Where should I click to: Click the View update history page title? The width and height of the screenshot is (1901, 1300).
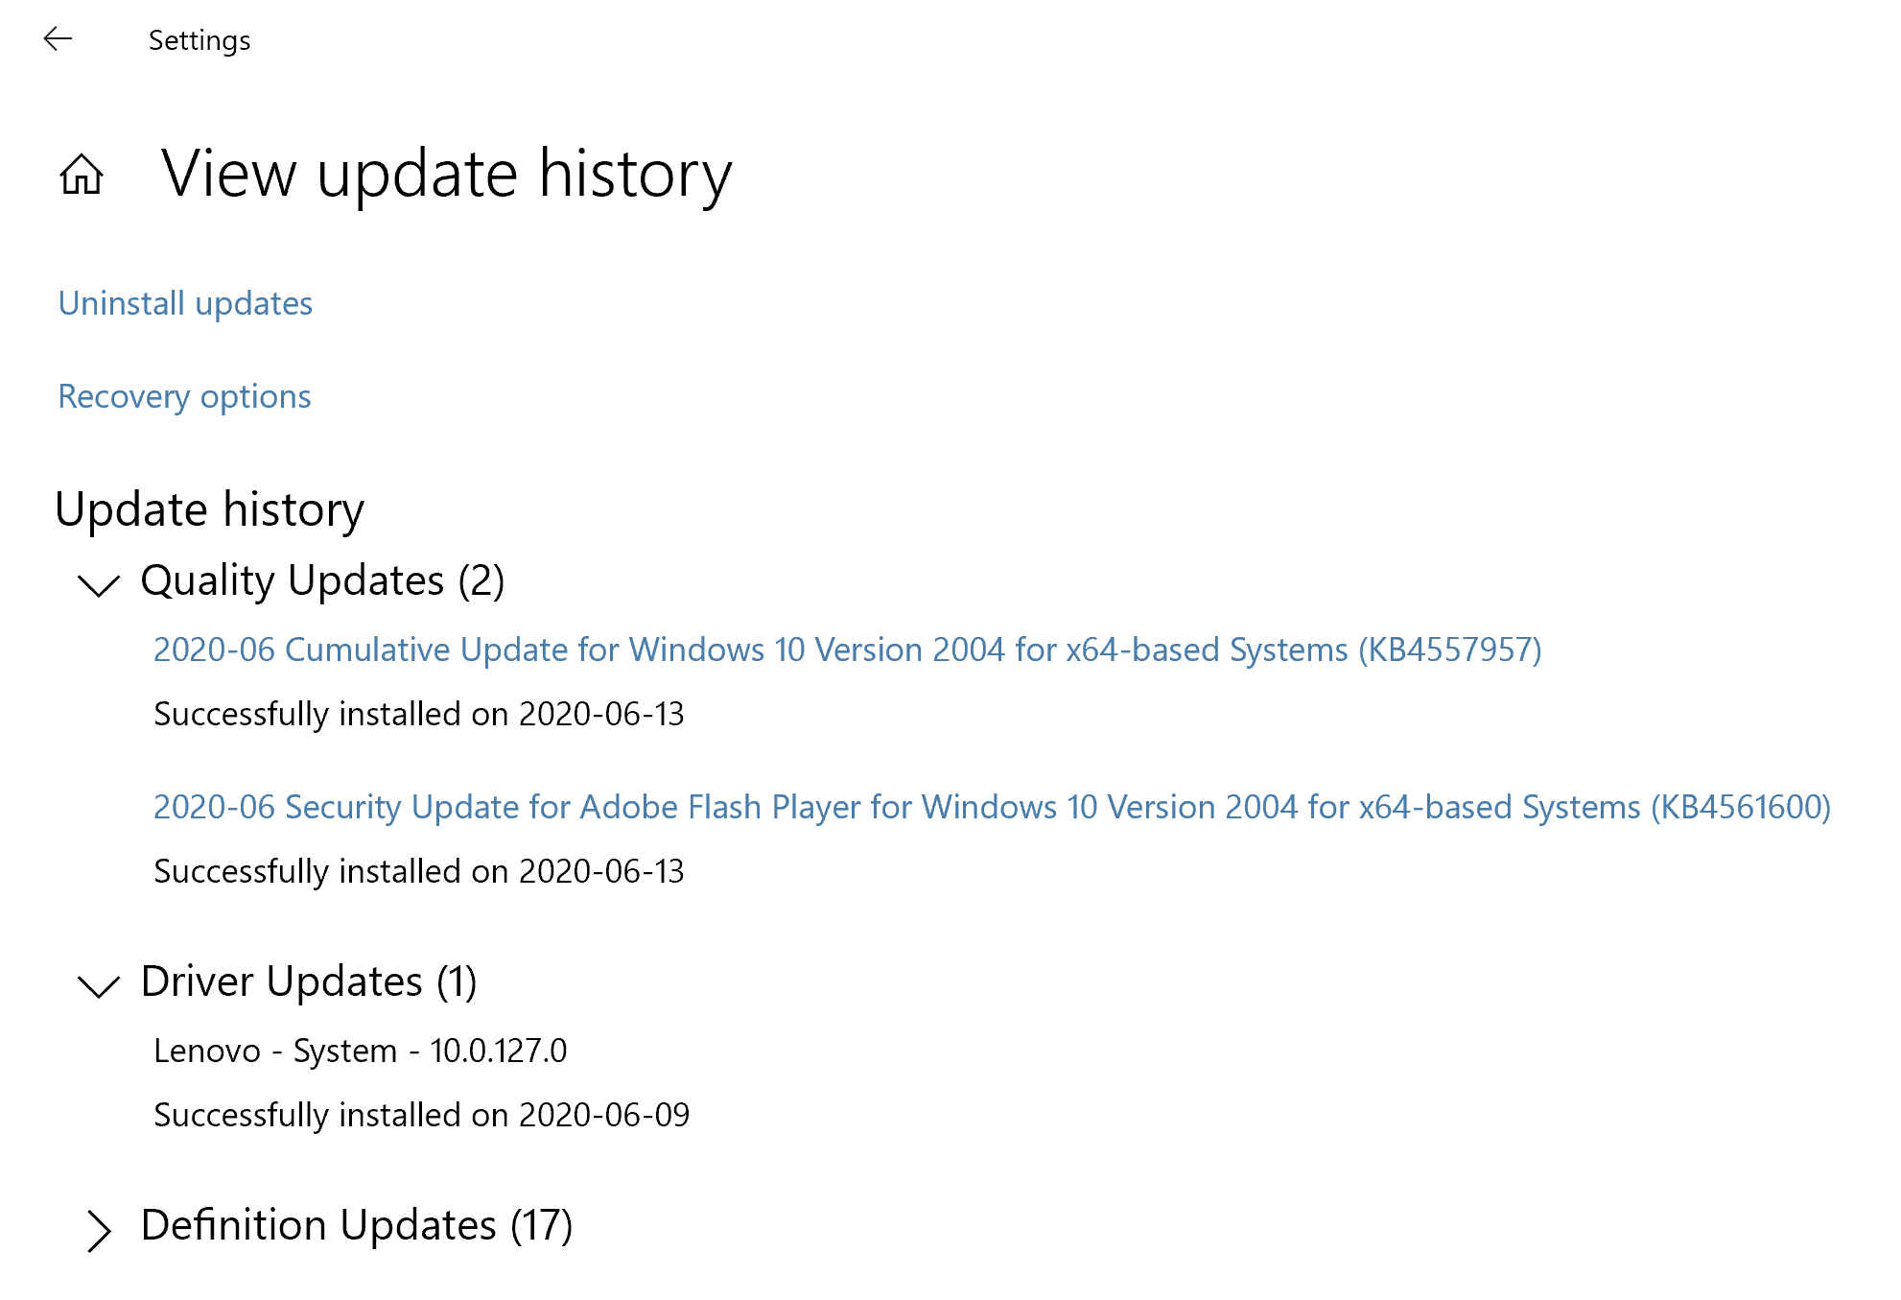[x=447, y=175]
